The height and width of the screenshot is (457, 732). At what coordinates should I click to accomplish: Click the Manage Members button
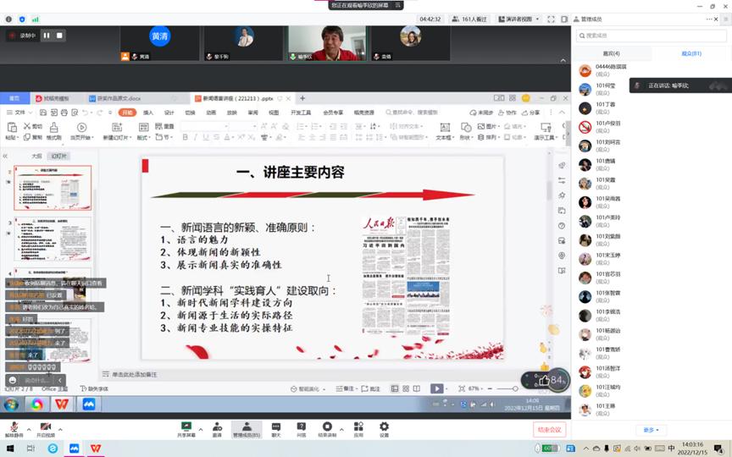(246, 427)
